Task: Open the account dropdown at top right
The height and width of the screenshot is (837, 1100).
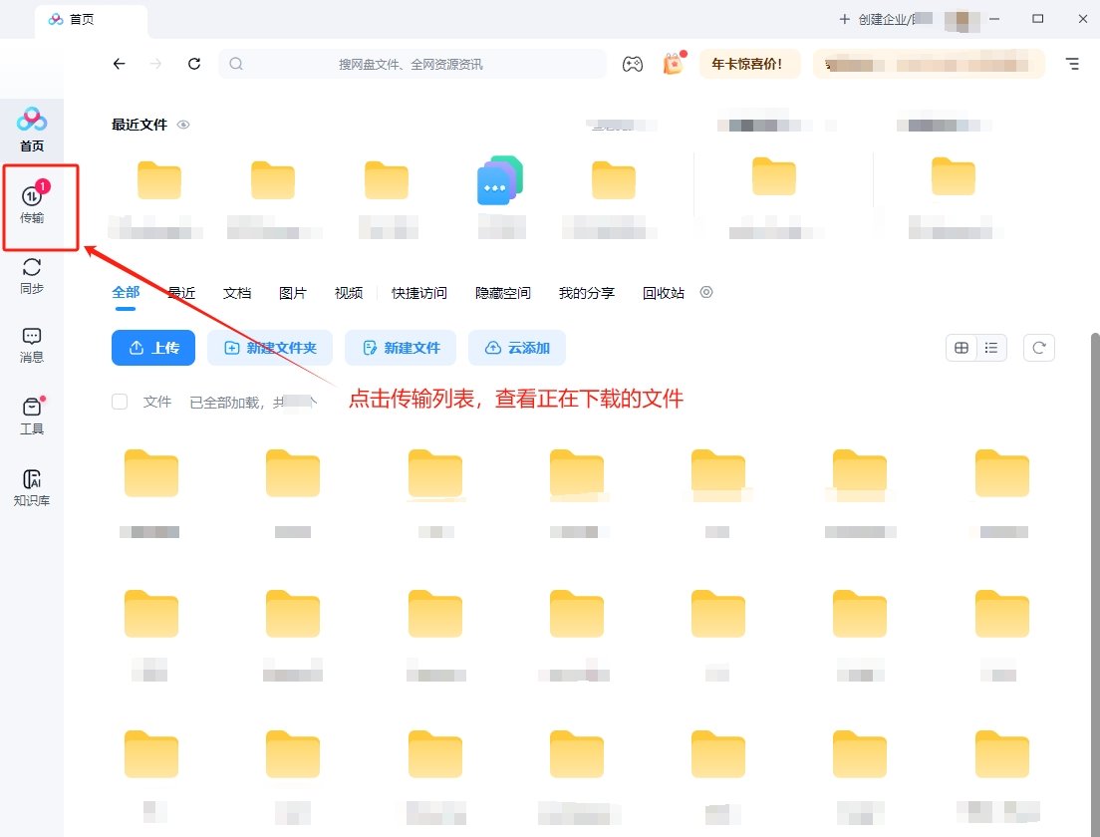Action: (x=928, y=63)
